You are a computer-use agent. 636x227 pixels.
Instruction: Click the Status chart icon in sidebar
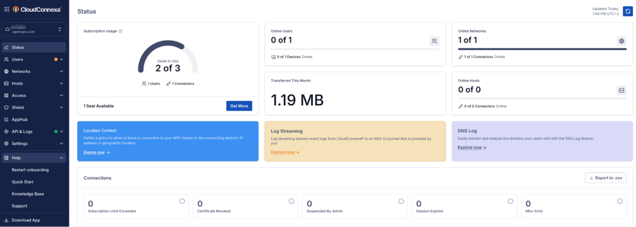pos(6,48)
